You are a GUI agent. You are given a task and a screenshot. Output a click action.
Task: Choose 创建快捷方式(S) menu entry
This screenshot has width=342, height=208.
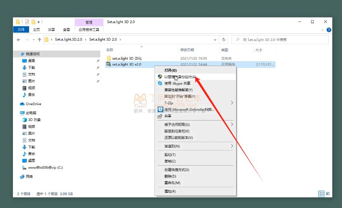pos(196,170)
